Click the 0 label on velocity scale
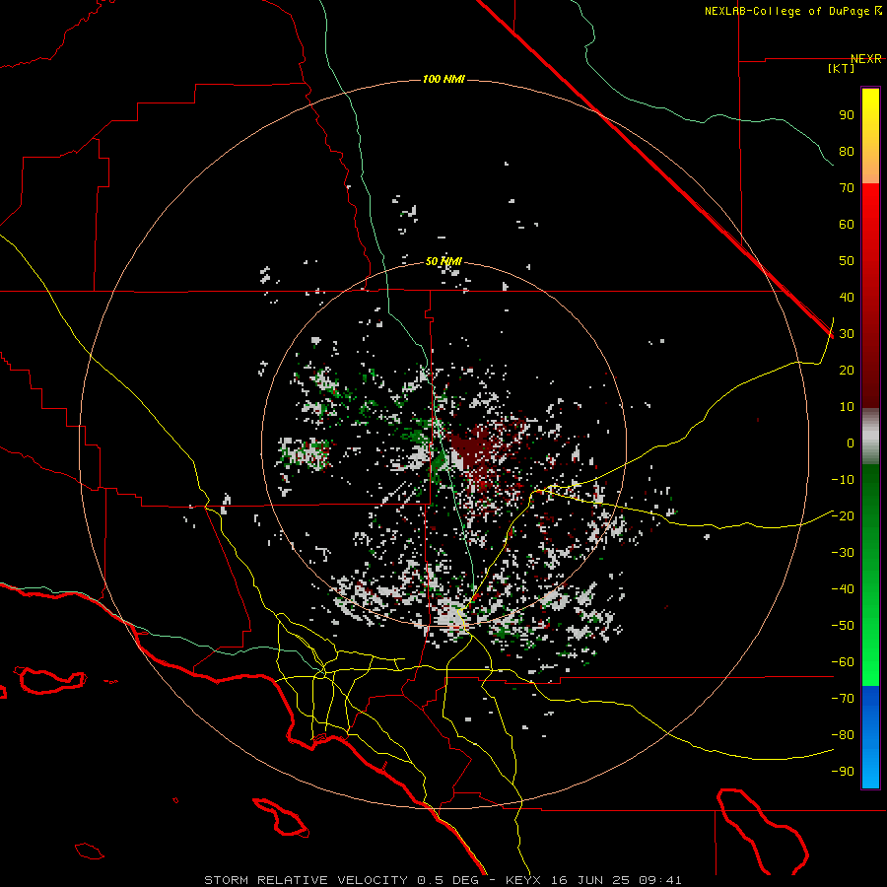Viewport: 887px width, 887px height. coord(851,443)
